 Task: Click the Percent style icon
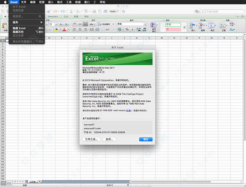tap(127, 29)
